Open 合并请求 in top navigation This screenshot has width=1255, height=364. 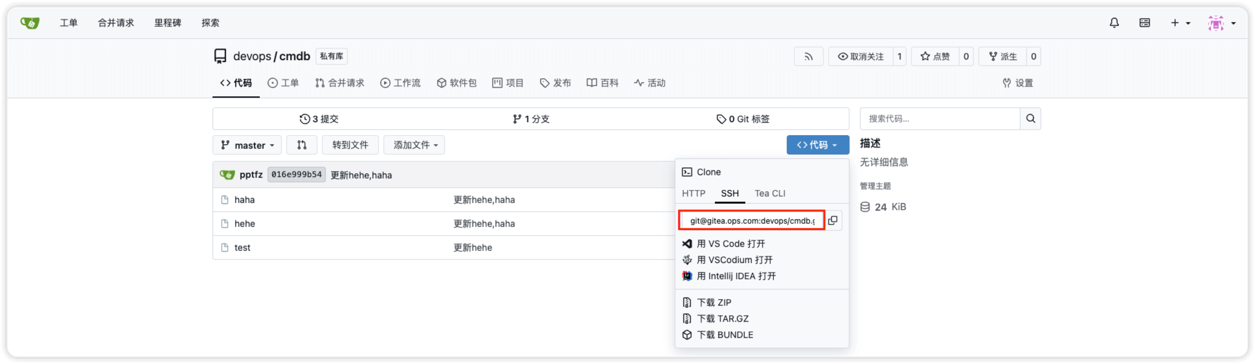coord(116,23)
